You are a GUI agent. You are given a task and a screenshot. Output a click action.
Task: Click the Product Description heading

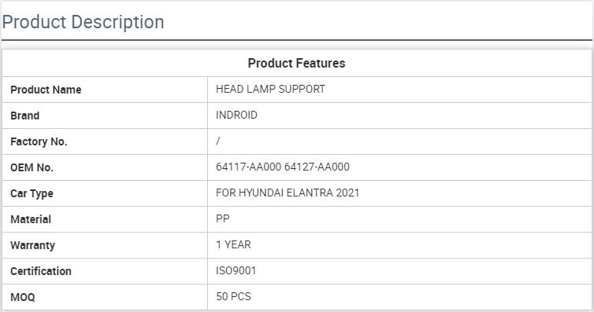tap(83, 22)
